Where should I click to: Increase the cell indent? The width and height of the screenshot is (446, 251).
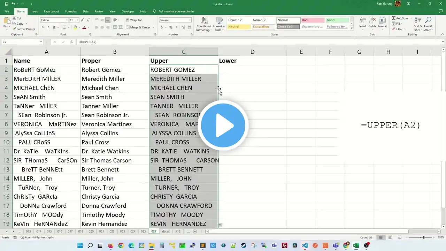click(x=120, y=27)
